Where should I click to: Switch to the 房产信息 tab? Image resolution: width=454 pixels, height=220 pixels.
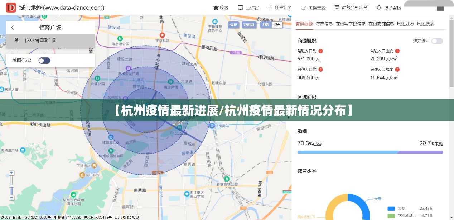324,24
